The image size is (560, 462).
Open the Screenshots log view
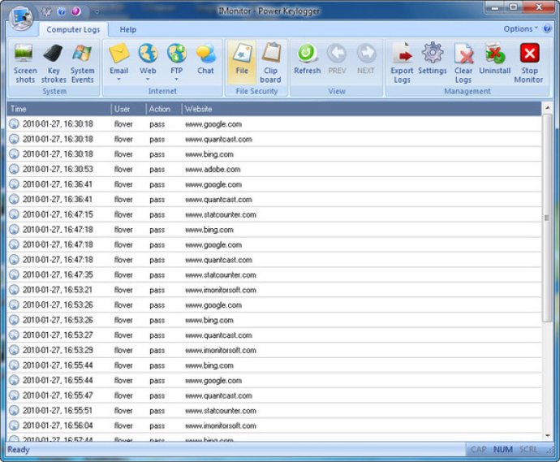24,63
